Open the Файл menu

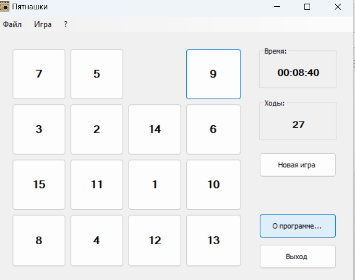(12, 24)
